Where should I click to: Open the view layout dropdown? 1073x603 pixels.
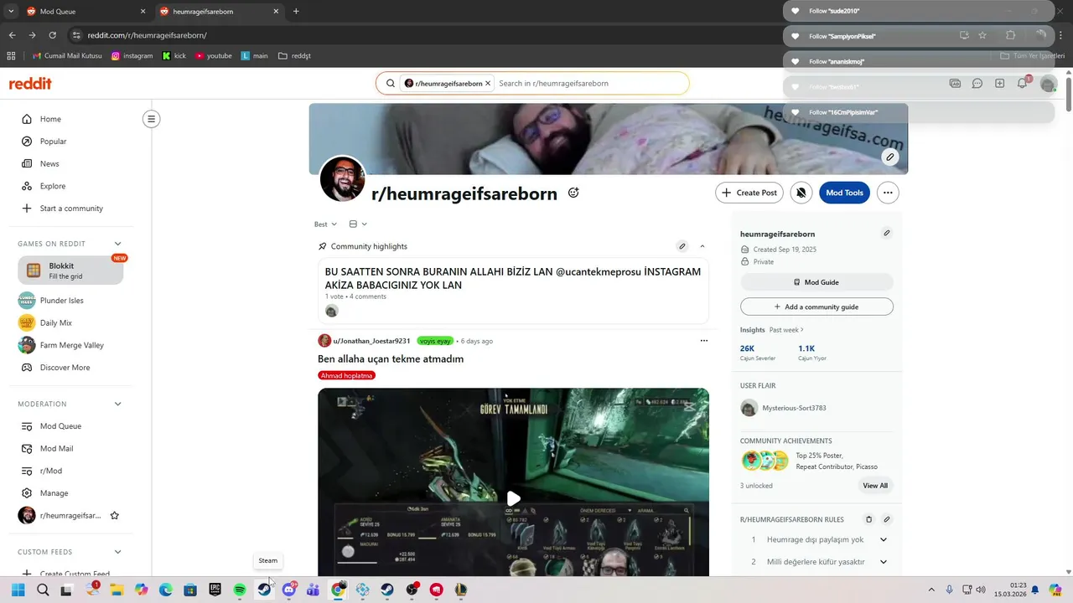(x=358, y=224)
